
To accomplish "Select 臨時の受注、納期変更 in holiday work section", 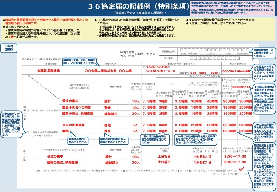I will pos(62,162).
